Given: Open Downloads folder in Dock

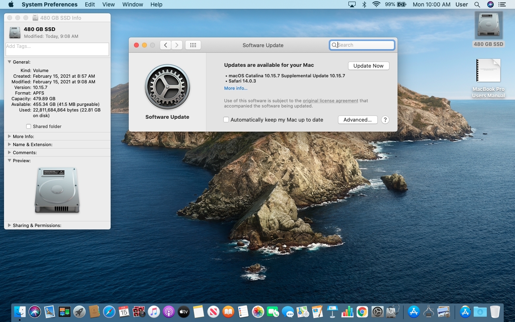Looking at the screenshot, I should (480, 312).
